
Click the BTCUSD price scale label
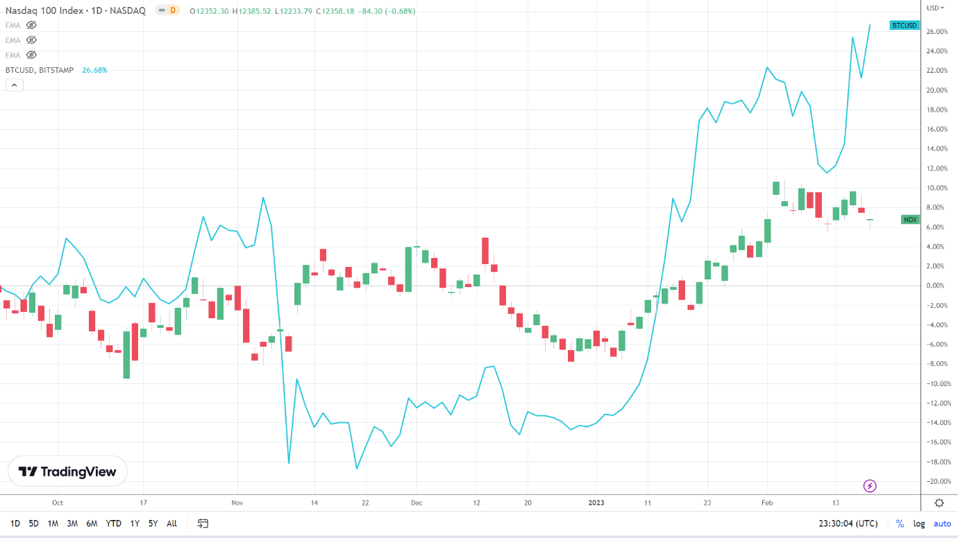point(905,26)
